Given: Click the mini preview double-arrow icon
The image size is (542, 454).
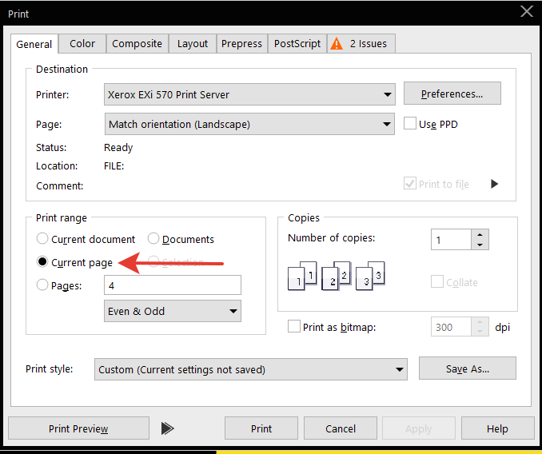Looking at the screenshot, I should tap(167, 428).
